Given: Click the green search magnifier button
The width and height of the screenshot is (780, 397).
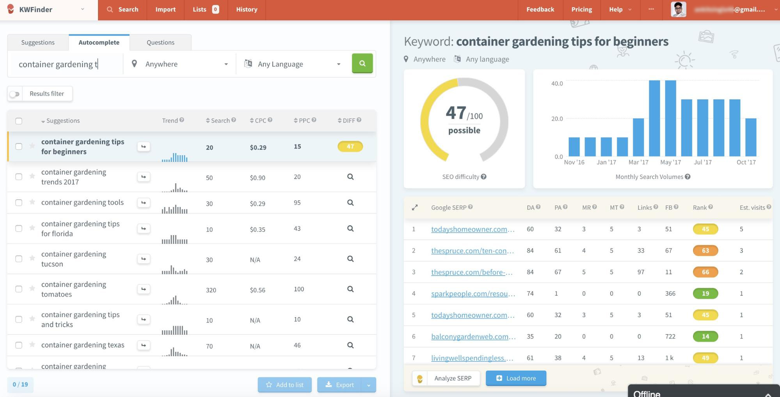Looking at the screenshot, I should [362, 63].
